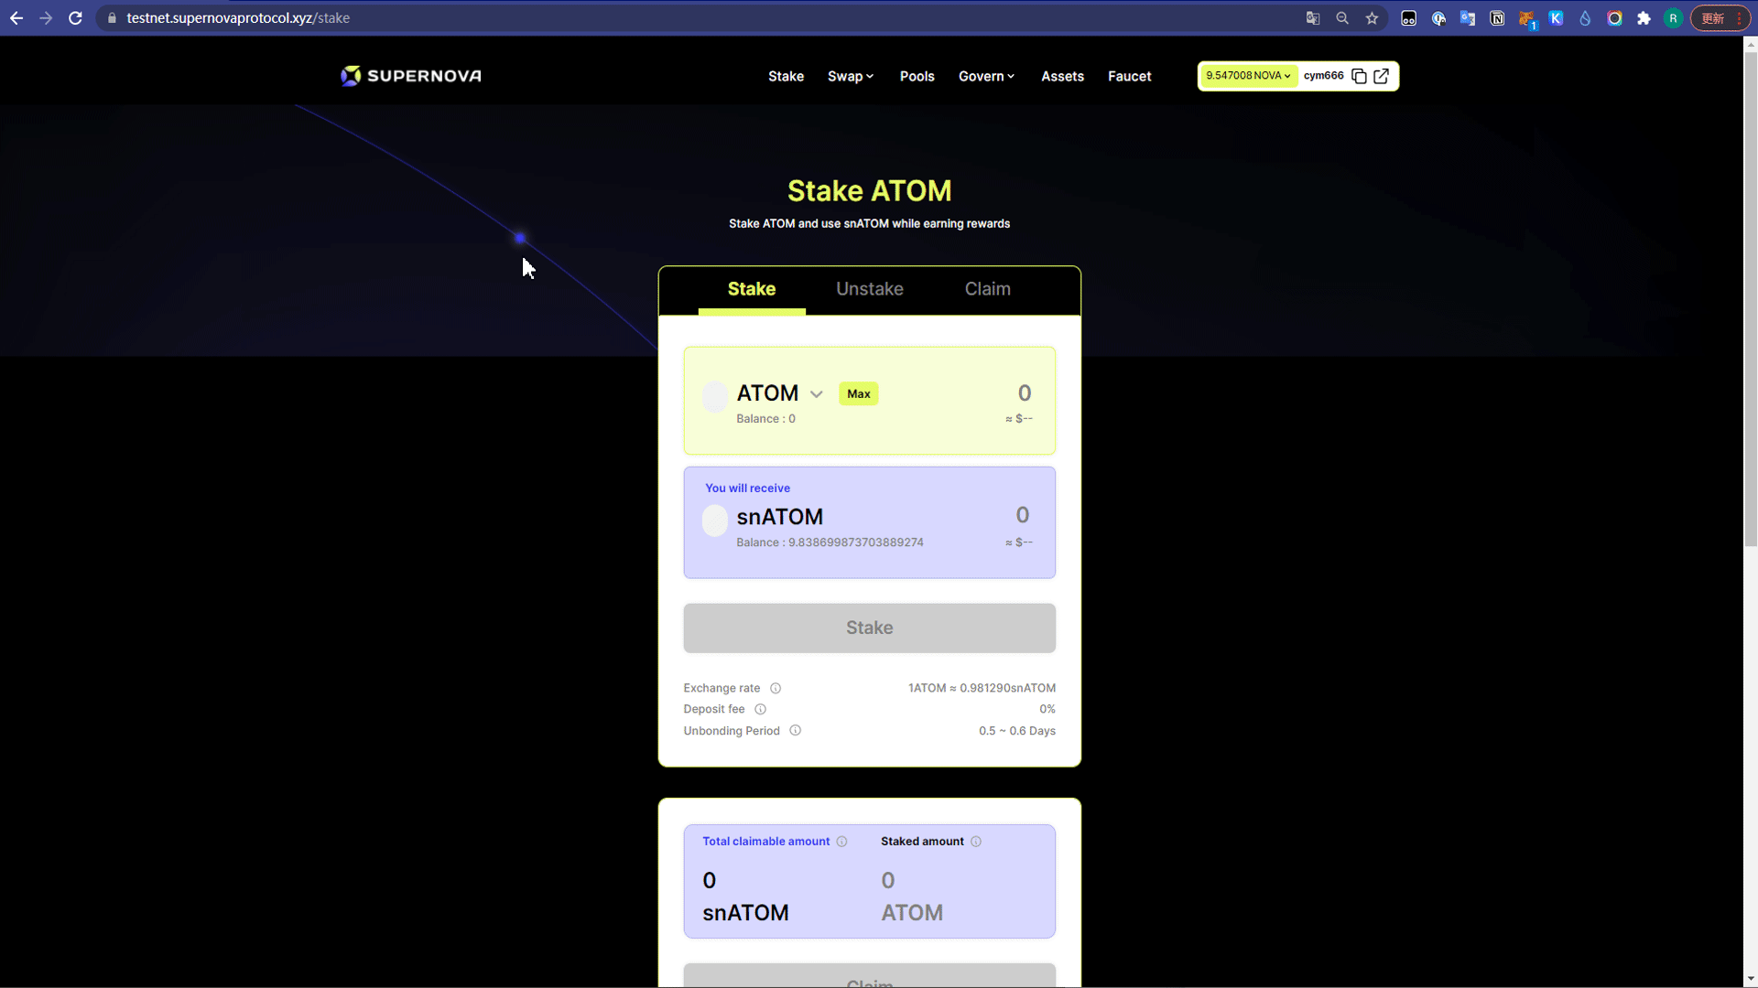1758x988 pixels.
Task: Show Exchange rate info tooltip icon
Action: coord(776,688)
